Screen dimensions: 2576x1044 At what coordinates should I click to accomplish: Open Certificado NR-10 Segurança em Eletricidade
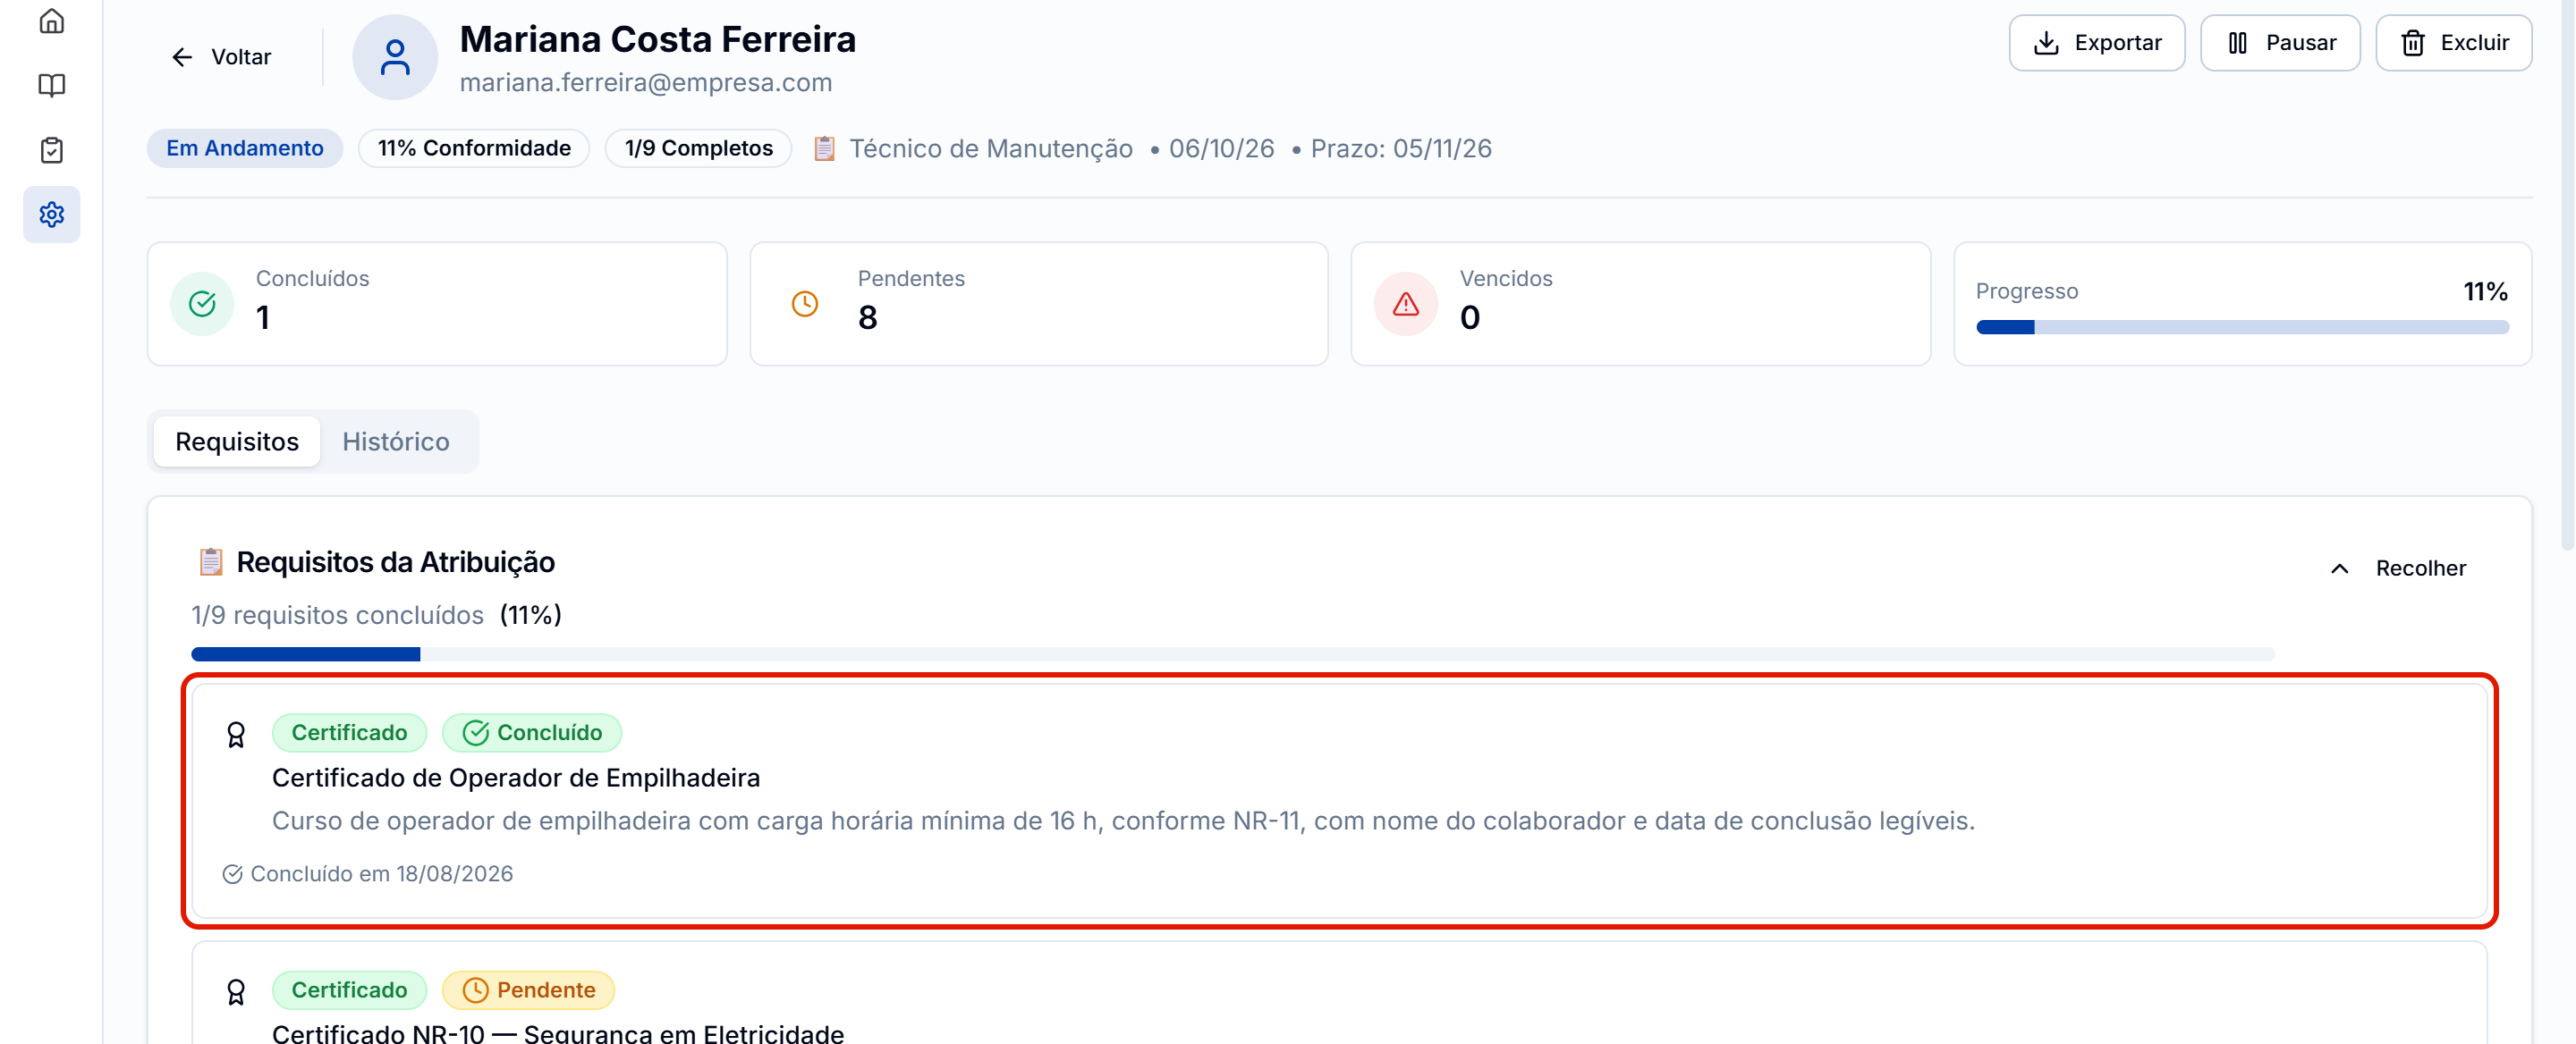click(x=558, y=1033)
